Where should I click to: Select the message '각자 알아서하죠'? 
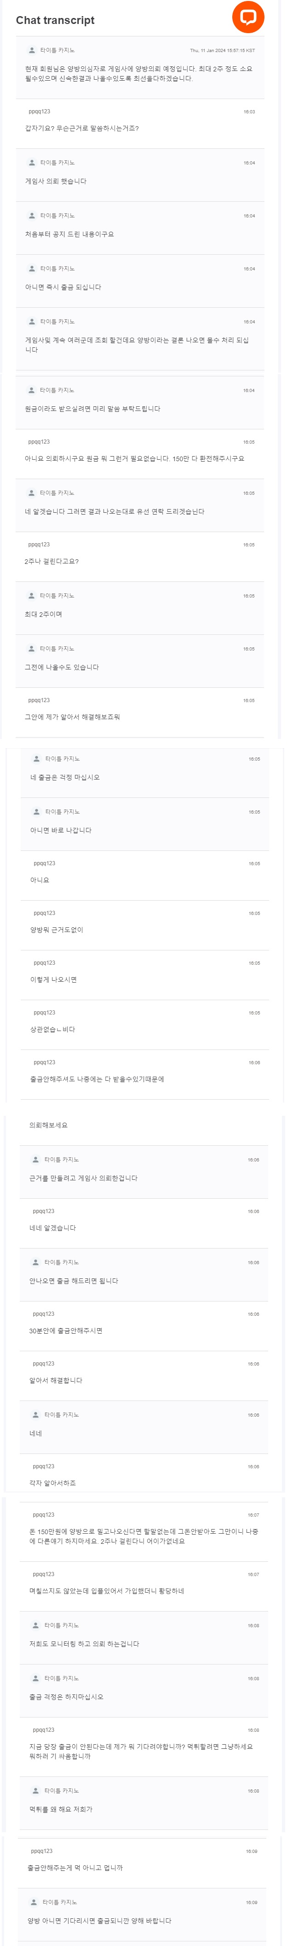(x=52, y=1483)
